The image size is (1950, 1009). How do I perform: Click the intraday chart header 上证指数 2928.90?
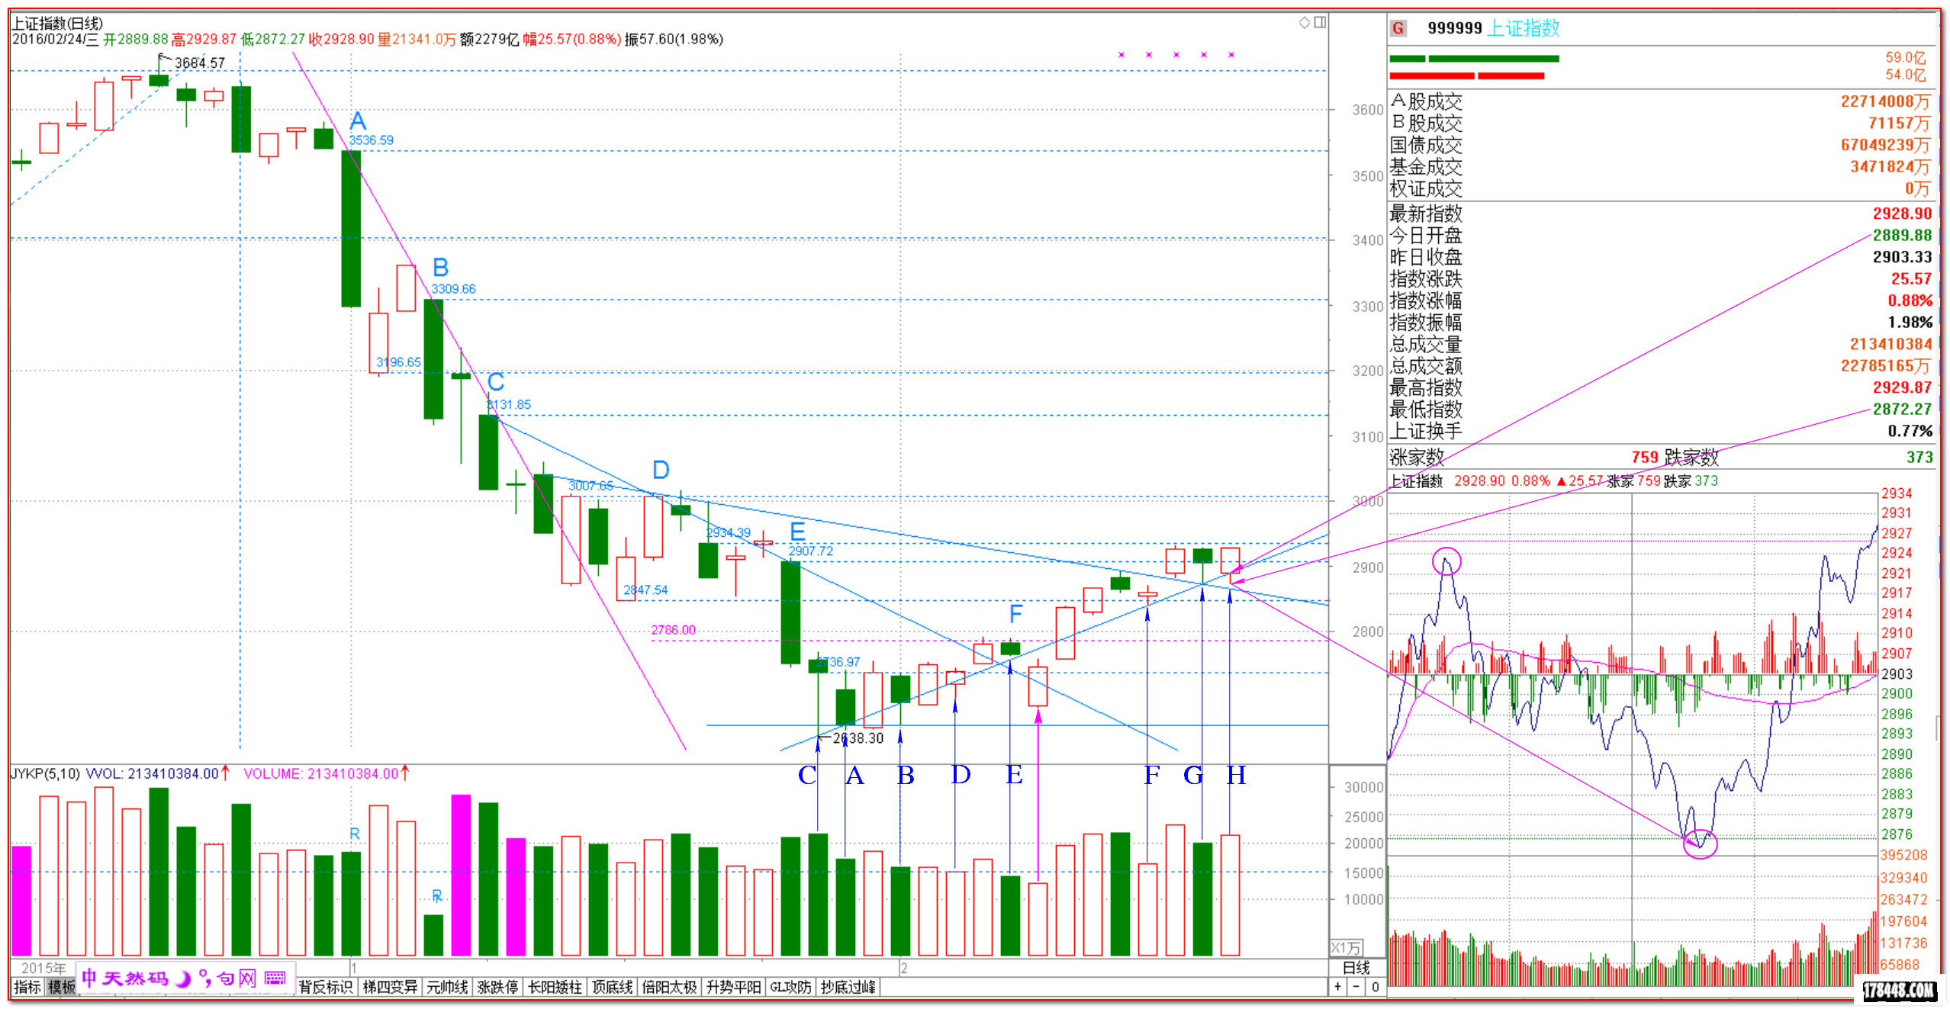pos(1446,481)
